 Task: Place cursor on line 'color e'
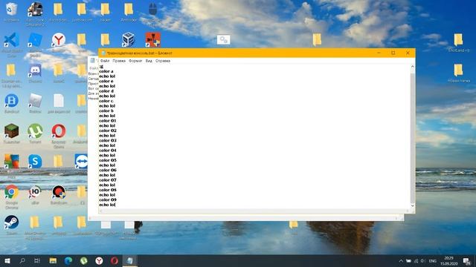coord(106,81)
